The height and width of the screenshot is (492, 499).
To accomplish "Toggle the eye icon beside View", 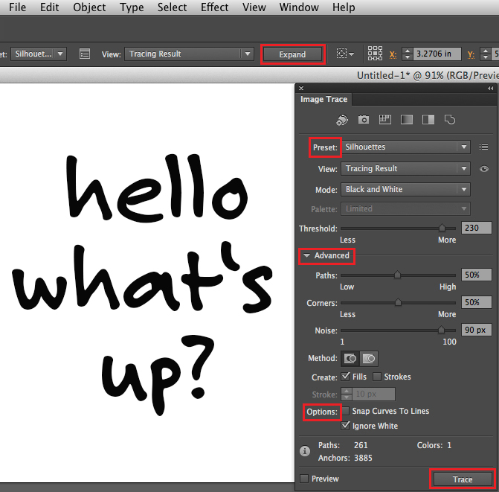I will 484,169.
